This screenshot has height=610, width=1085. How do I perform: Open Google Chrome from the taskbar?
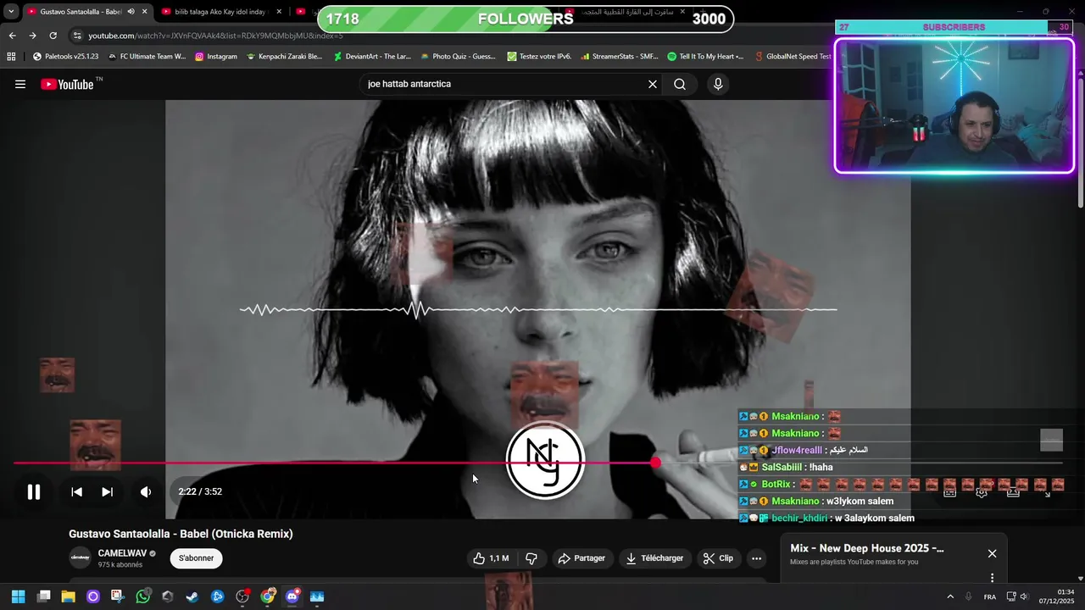(x=268, y=596)
